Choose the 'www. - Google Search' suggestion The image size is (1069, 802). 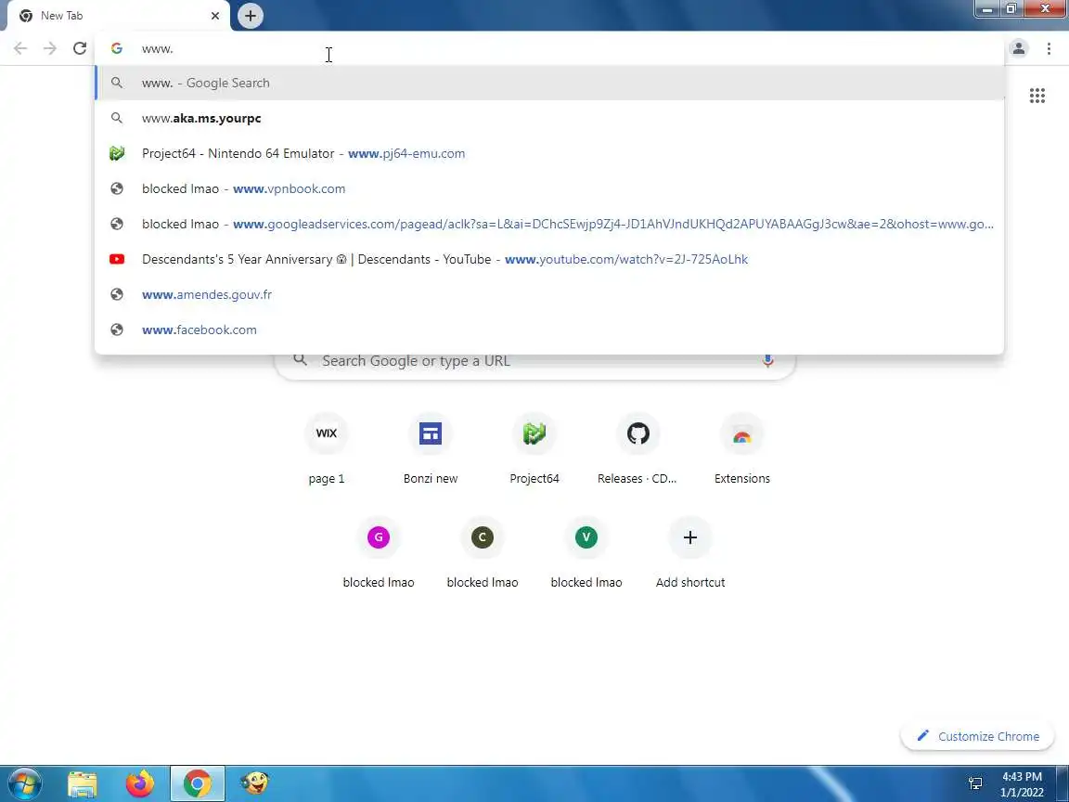[548, 83]
